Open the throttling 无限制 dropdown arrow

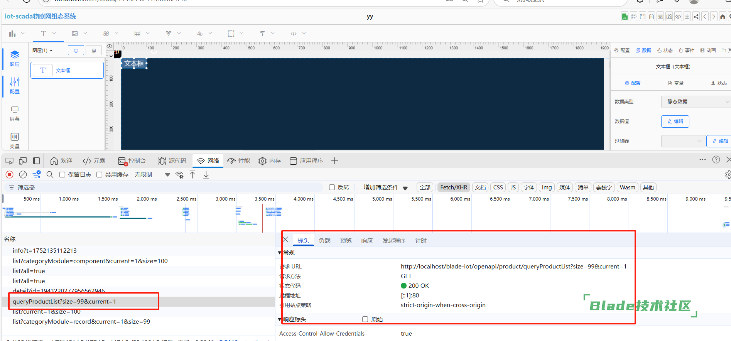(x=167, y=175)
